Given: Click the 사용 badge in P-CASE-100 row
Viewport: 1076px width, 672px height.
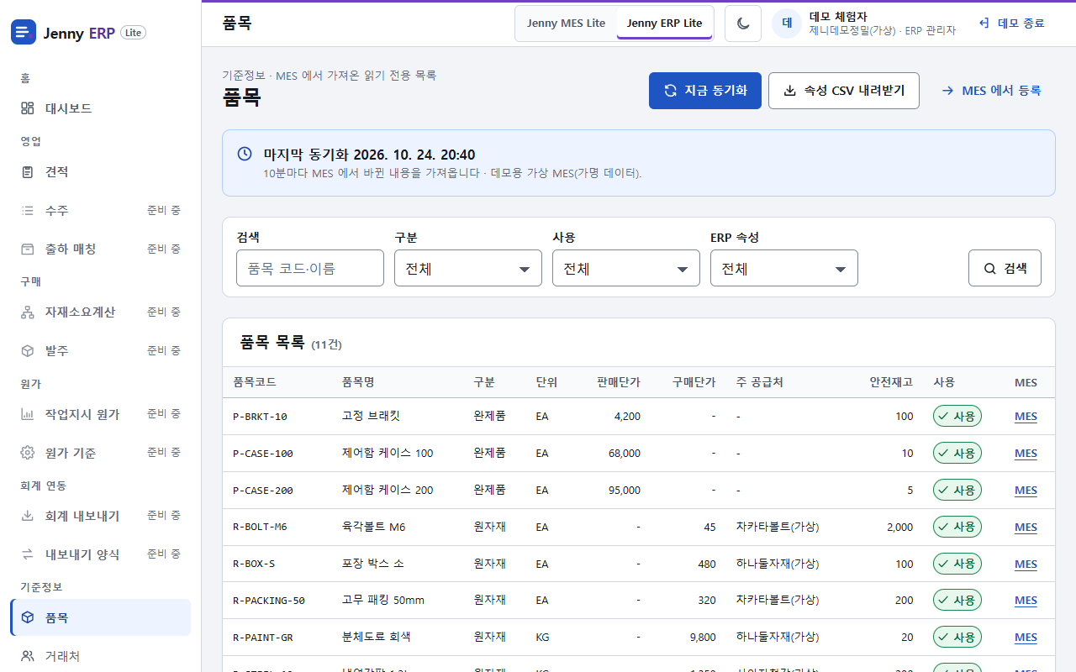Looking at the screenshot, I should 957,454.
